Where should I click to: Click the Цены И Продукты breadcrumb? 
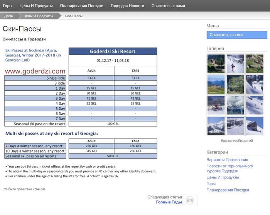coord(38,16)
